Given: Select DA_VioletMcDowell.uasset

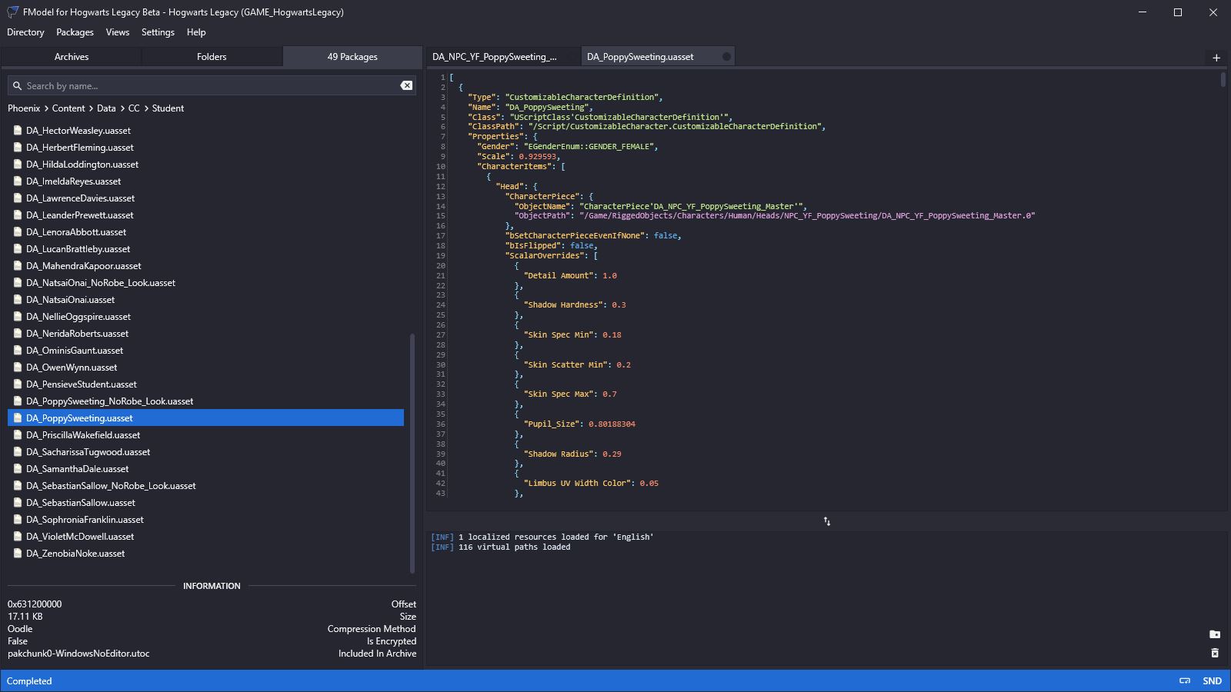Looking at the screenshot, I should coord(205,537).
